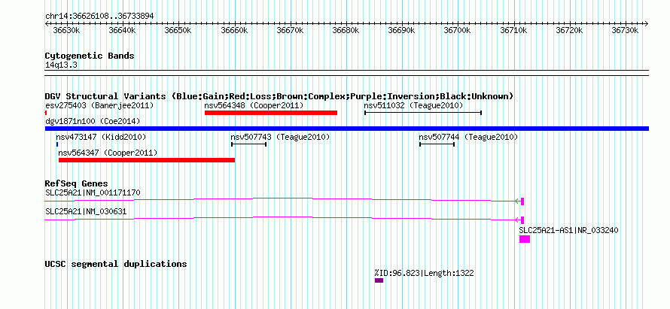Click the DGV Structural Variants track title
Image resolution: width=670 pixels, height=309 pixels.
pyautogui.click(x=279, y=96)
